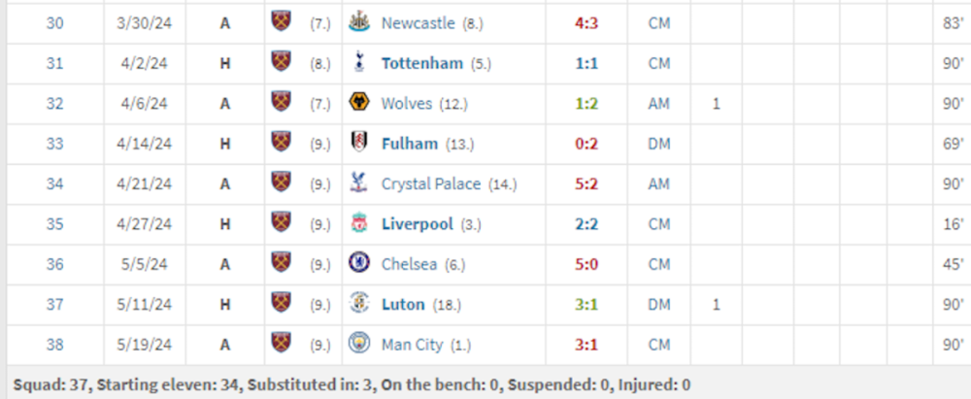Click the Tottenham club crest
The image size is (971, 399).
(358, 63)
